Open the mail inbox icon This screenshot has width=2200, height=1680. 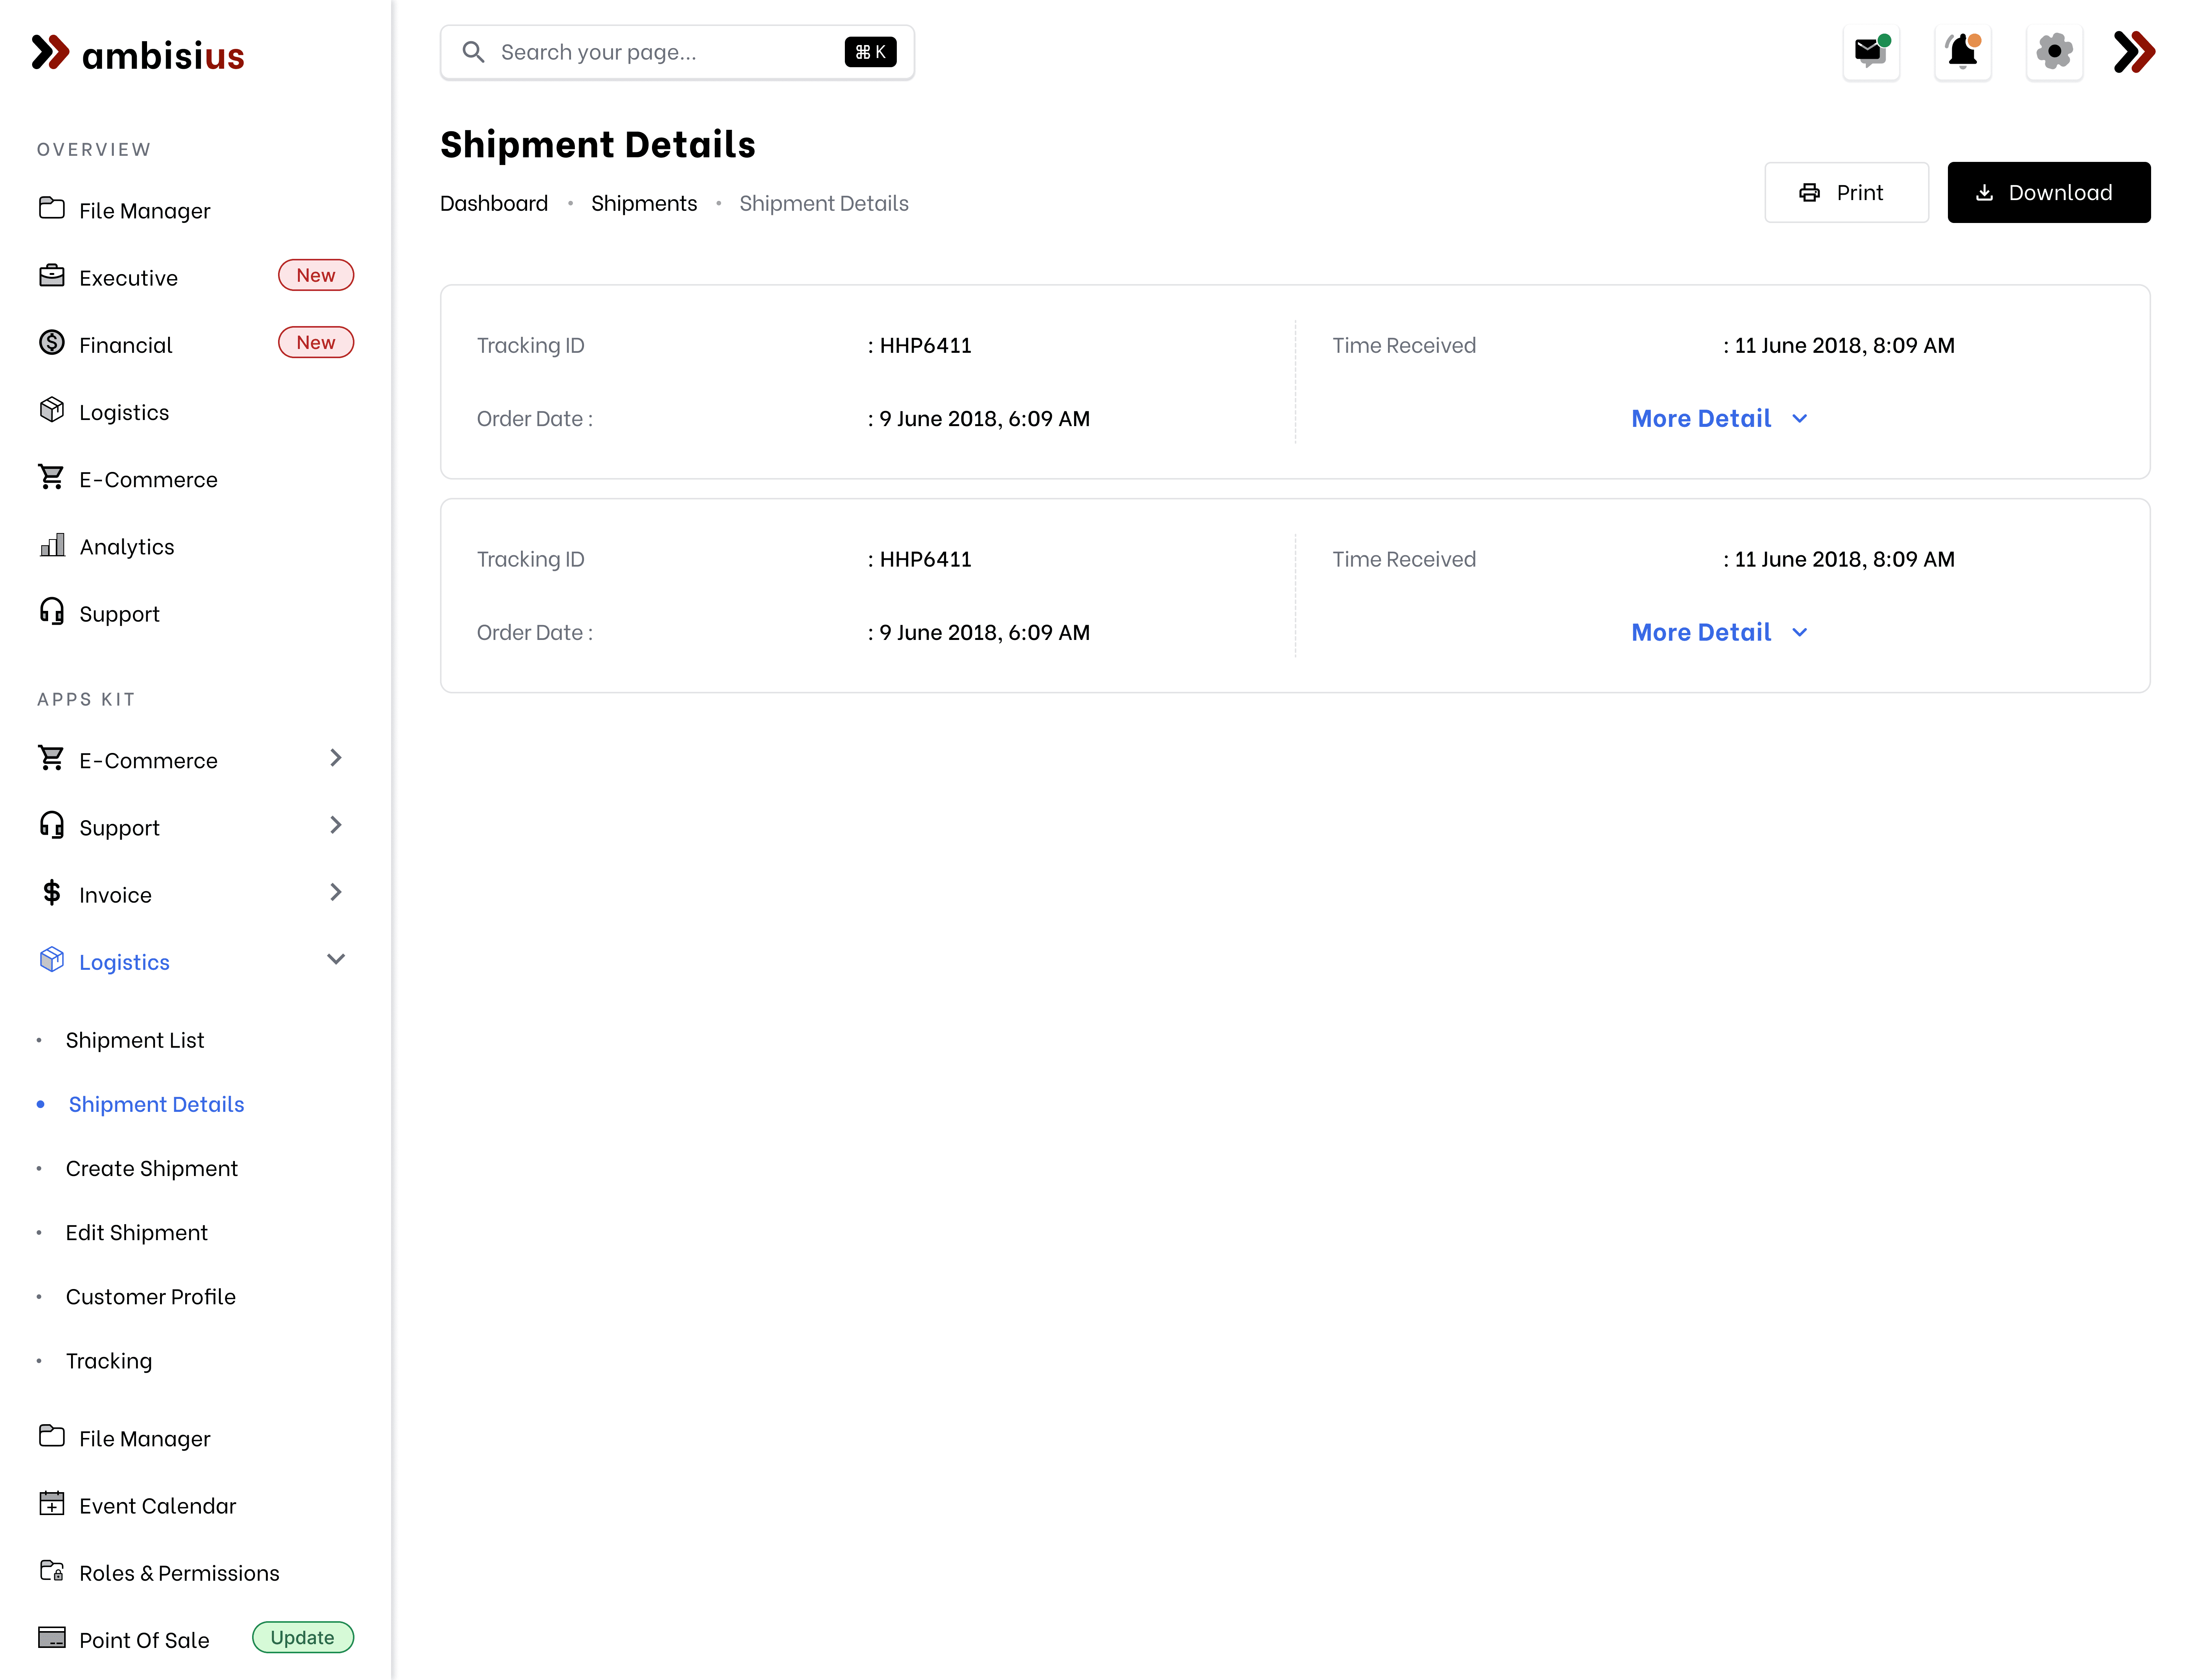[1870, 52]
